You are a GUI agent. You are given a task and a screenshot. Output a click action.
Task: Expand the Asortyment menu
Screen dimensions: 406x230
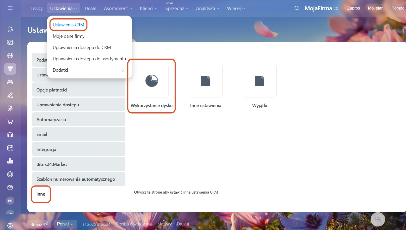pos(118,8)
